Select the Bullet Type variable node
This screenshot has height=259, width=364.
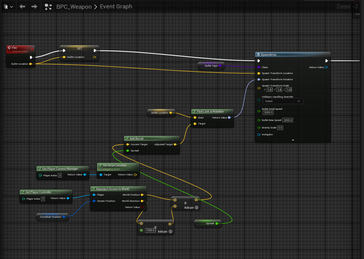tap(211, 66)
